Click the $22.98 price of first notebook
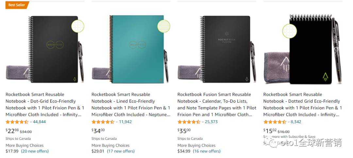353x158 pixels. click(x=12, y=131)
